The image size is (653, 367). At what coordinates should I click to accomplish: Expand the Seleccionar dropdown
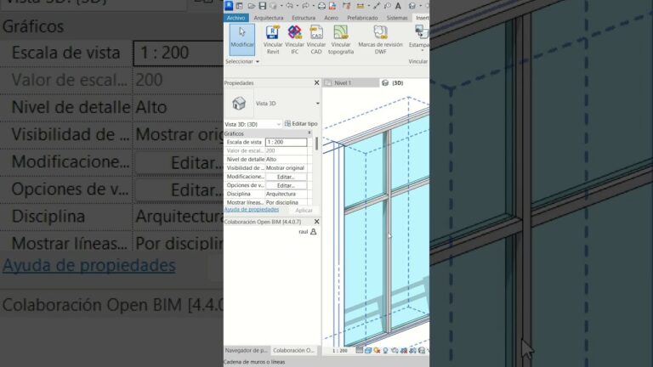point(242,61)
